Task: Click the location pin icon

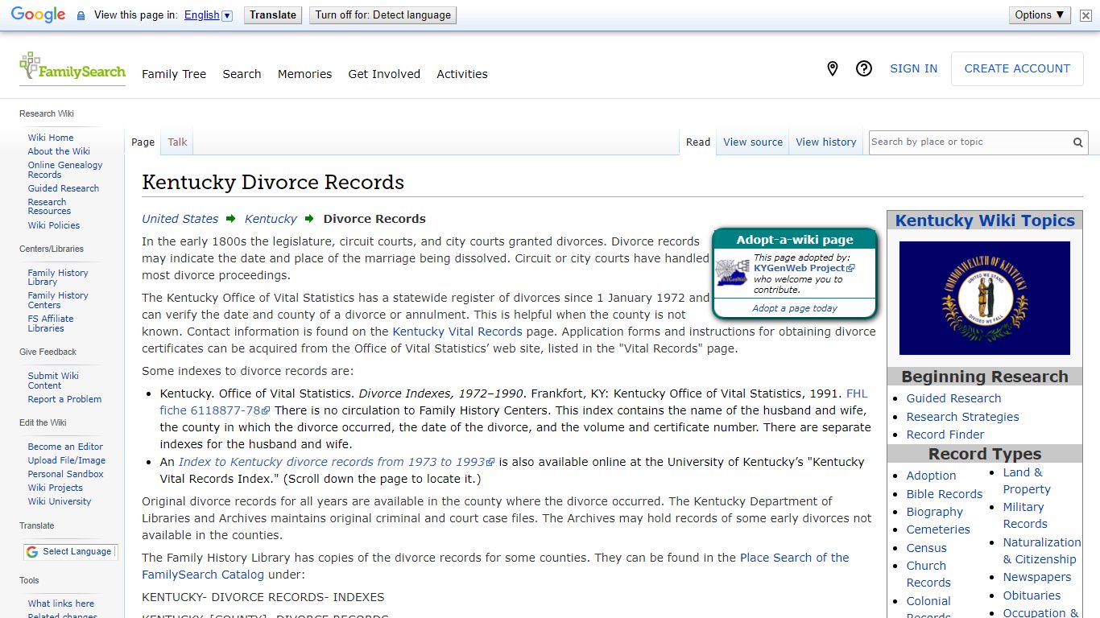Action: click(x=833, y=69)
